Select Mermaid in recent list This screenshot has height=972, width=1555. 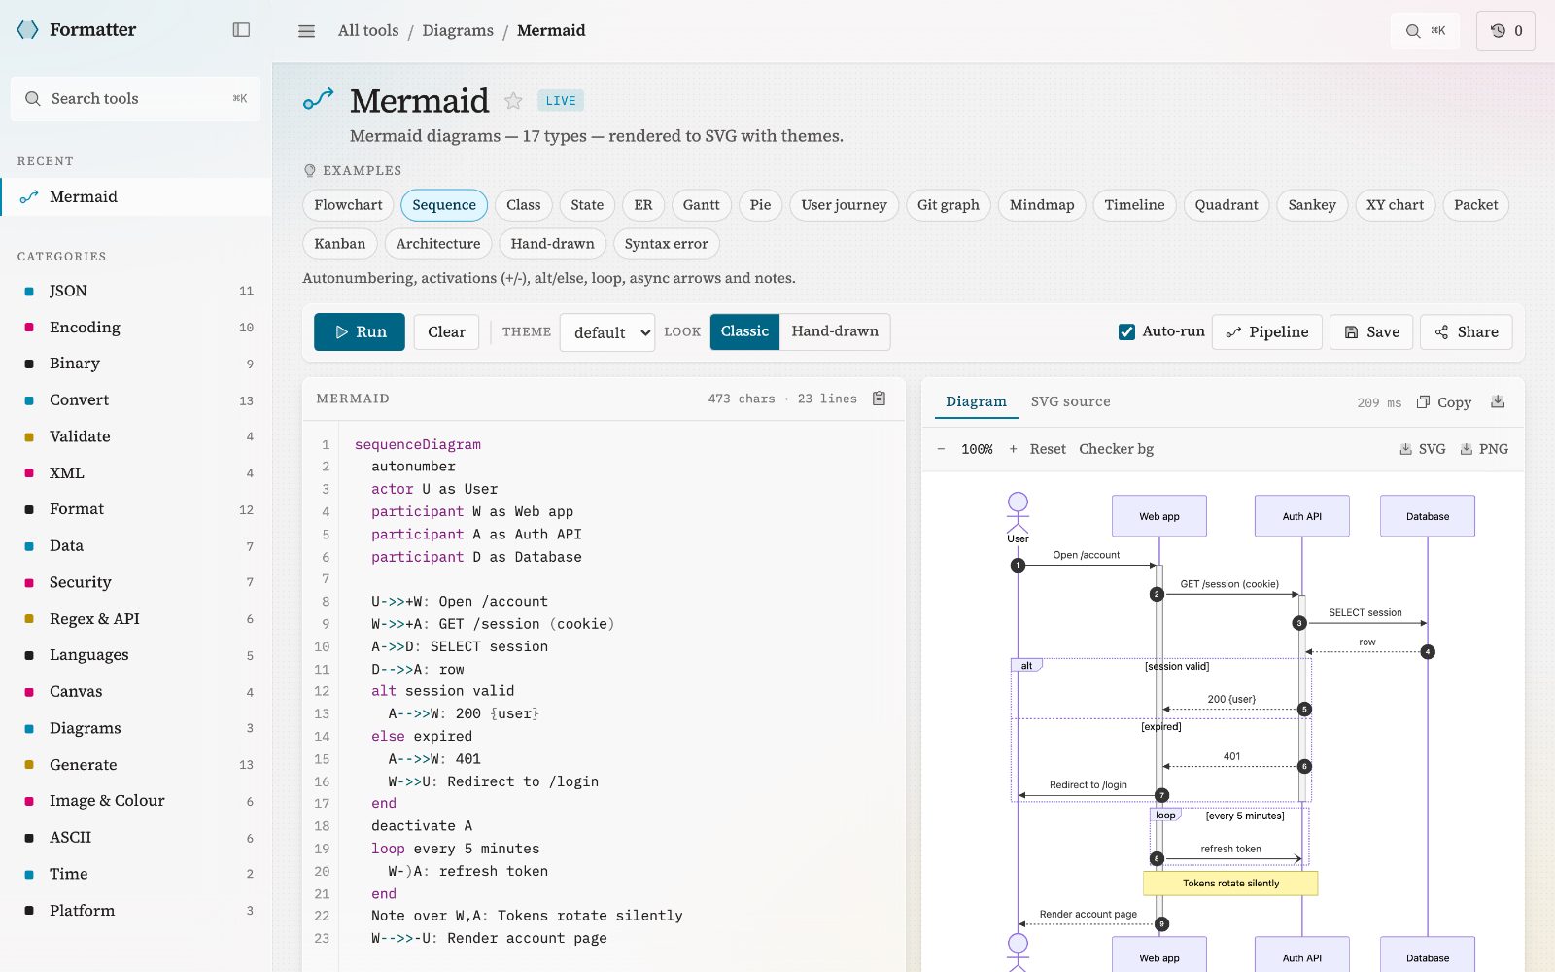[x=136, y=197]
